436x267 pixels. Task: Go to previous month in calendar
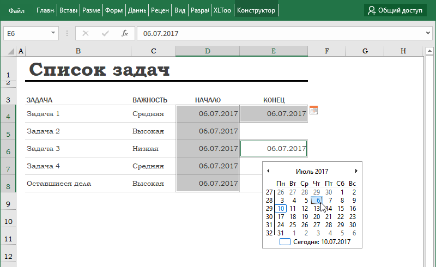[x=268, y=171]
